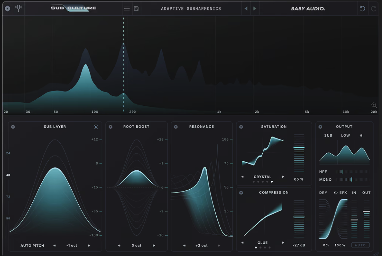Click the AUTO output gain button
Screen dimensions: 382x256
pyautogui.click(x=360, y=245)
